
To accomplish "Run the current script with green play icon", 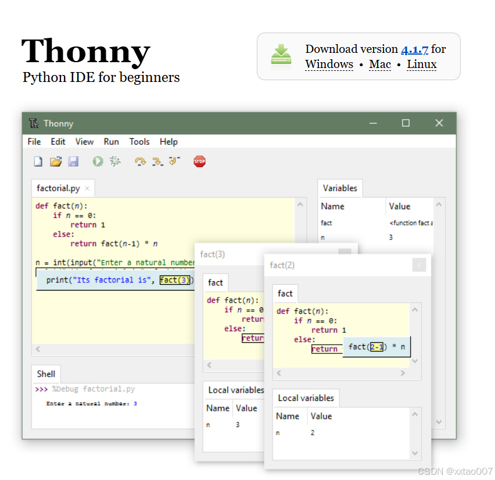I will (98, 161).
